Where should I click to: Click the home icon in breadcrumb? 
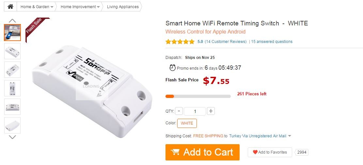tap(10, 7)
